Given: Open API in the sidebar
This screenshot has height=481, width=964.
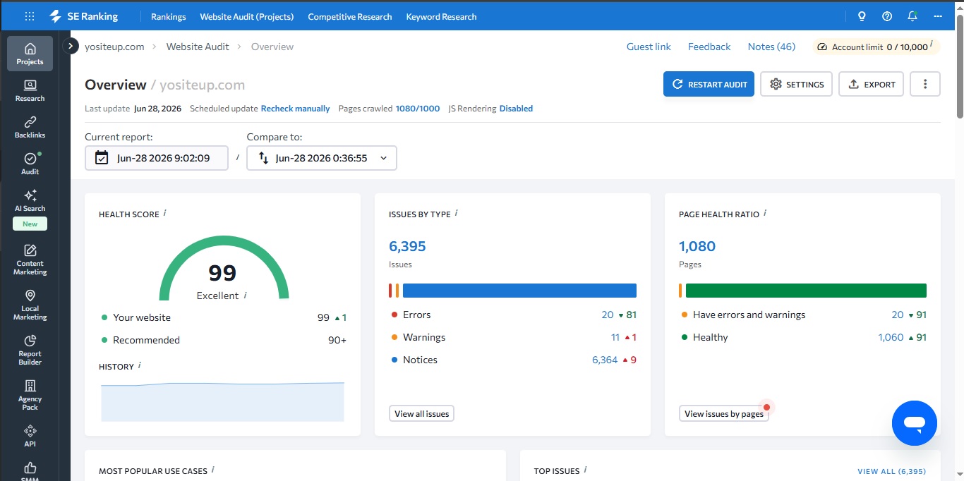Looking at the screenshot, I should tap(30, 436).
